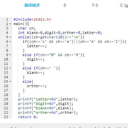Screen dimensions: 128x128
Task: Collapse the else-if fold at line 9
Action: point(10,55)
